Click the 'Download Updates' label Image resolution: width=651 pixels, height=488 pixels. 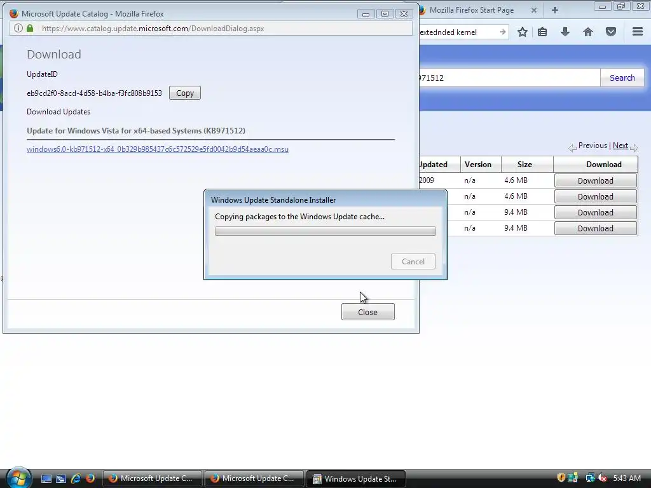click(58, 112)
